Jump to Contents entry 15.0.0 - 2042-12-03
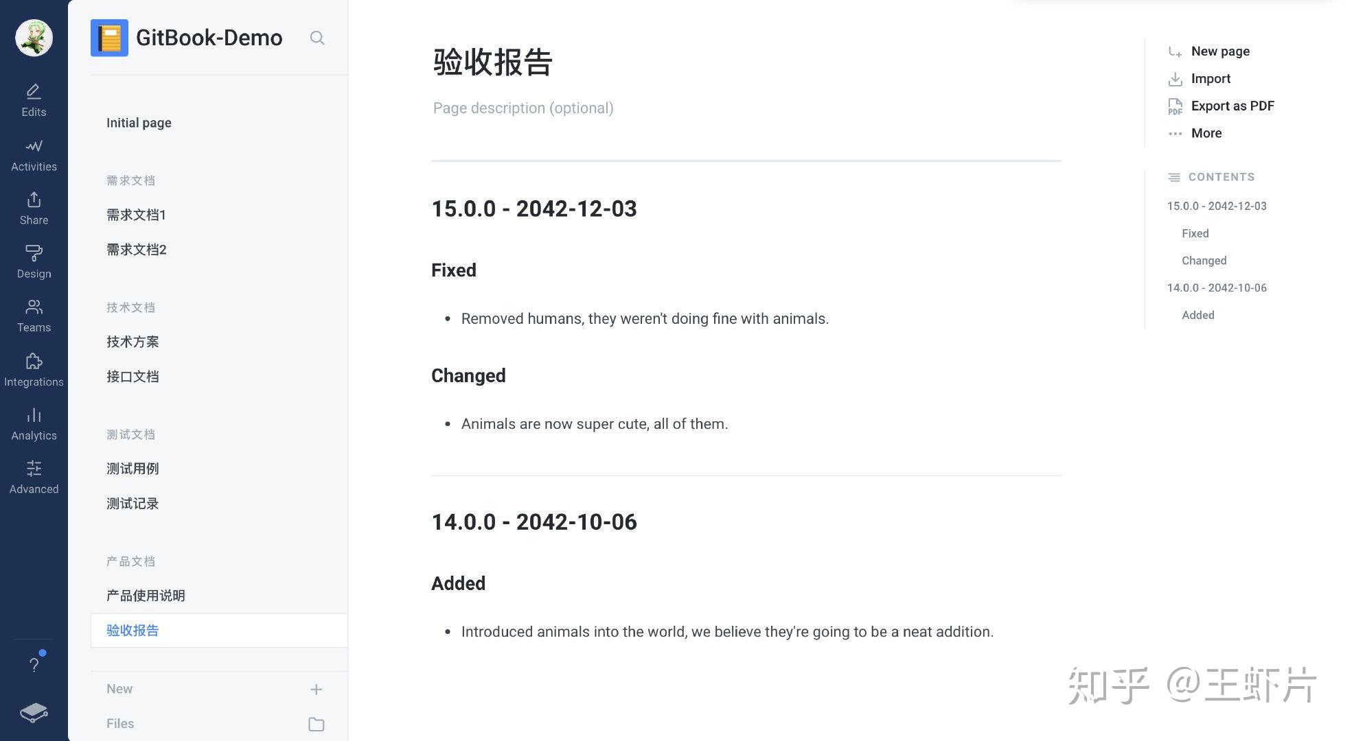 (x=1216, y=206)
